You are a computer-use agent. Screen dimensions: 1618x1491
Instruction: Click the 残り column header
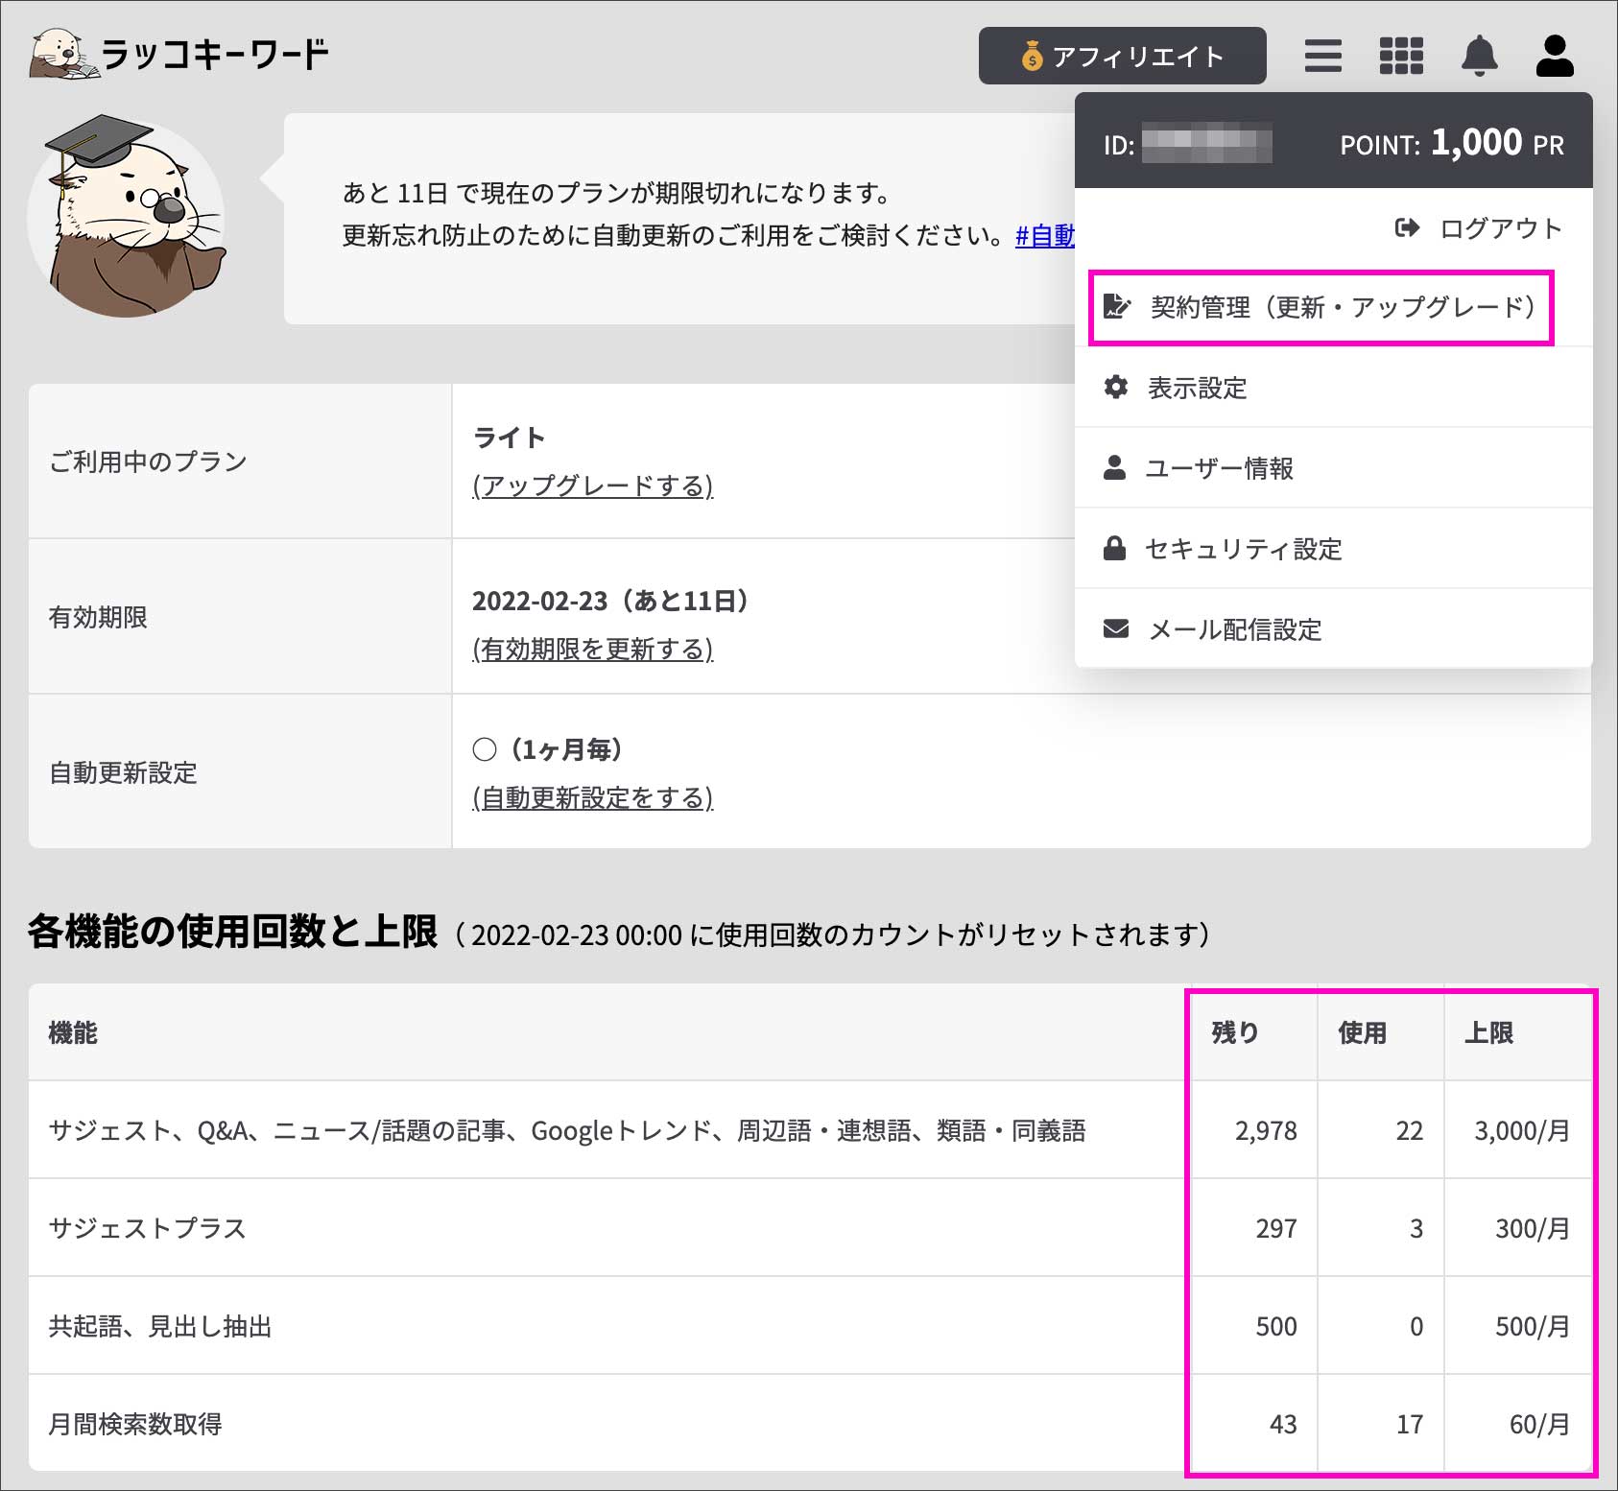pyautogui.click(x=1235, y=1033)
